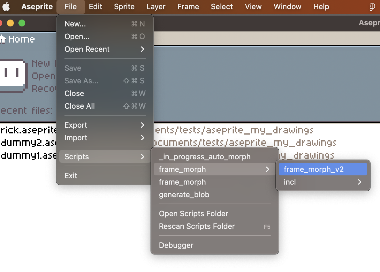Select New from the File menu
Viewport: 380px width, 272px height.
(x=75, y=24)
